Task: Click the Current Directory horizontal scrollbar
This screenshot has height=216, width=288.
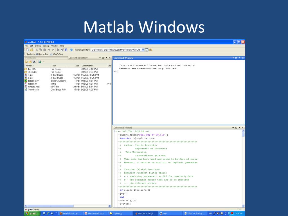Action: pos(68,206)
